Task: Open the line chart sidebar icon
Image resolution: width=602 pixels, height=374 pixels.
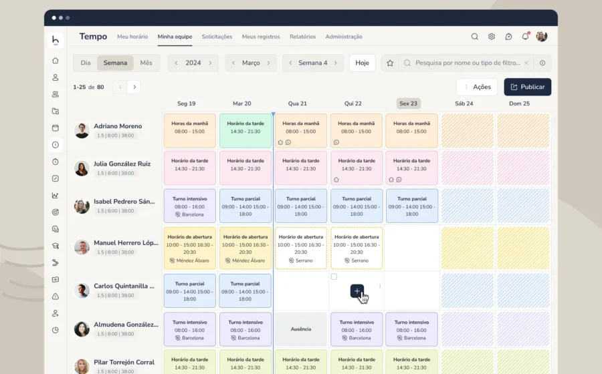Action: (x=56, y=196)
